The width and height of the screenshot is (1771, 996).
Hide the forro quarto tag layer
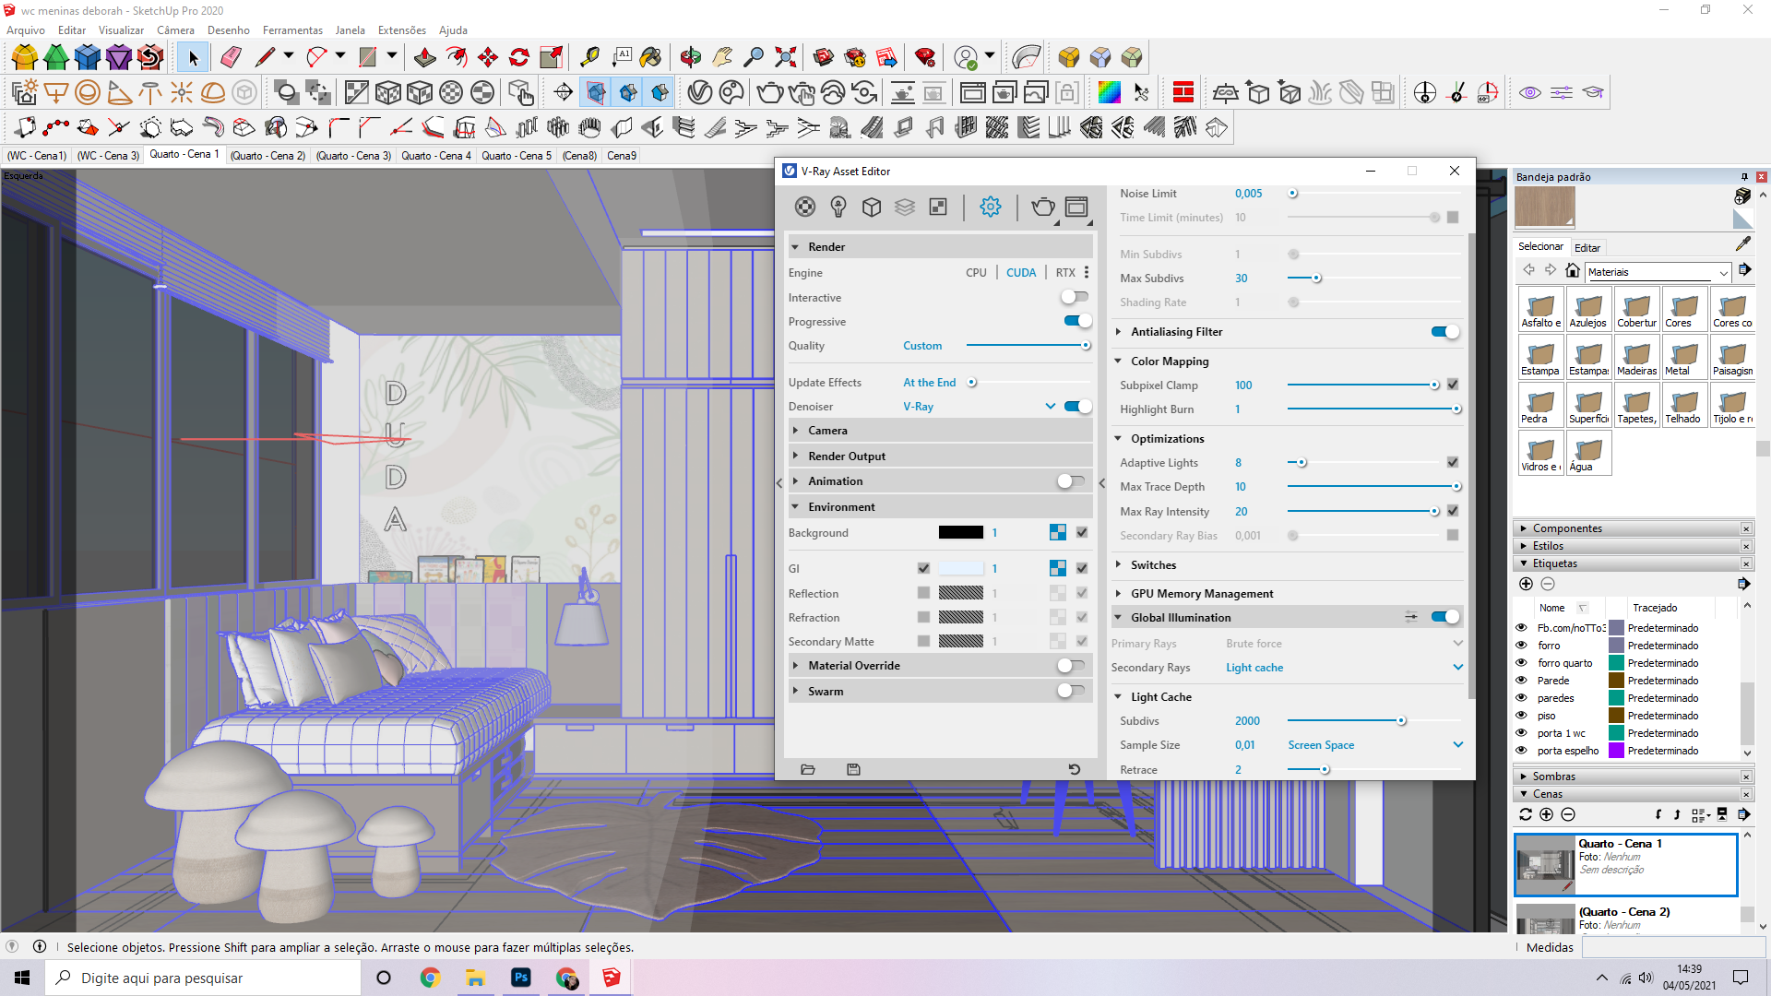[1521, 663]
